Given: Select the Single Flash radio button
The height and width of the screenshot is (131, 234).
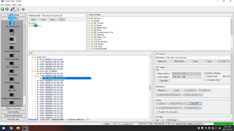Looking at the screenshot, I should pyautogui.click(x=206, y=76).
